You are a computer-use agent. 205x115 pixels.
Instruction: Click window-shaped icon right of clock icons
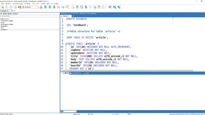click(99, 7)
